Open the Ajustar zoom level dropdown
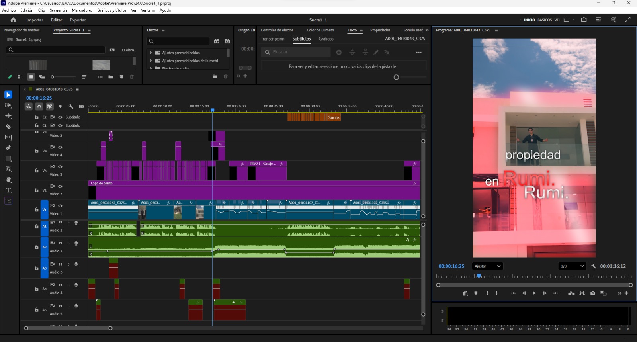 [488, 266]
